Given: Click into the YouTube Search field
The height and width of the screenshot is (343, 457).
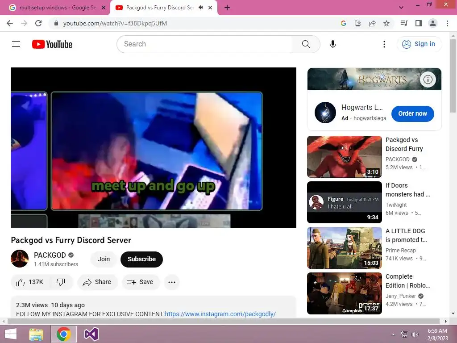Looking at the screenshot, I should (204, 44).
